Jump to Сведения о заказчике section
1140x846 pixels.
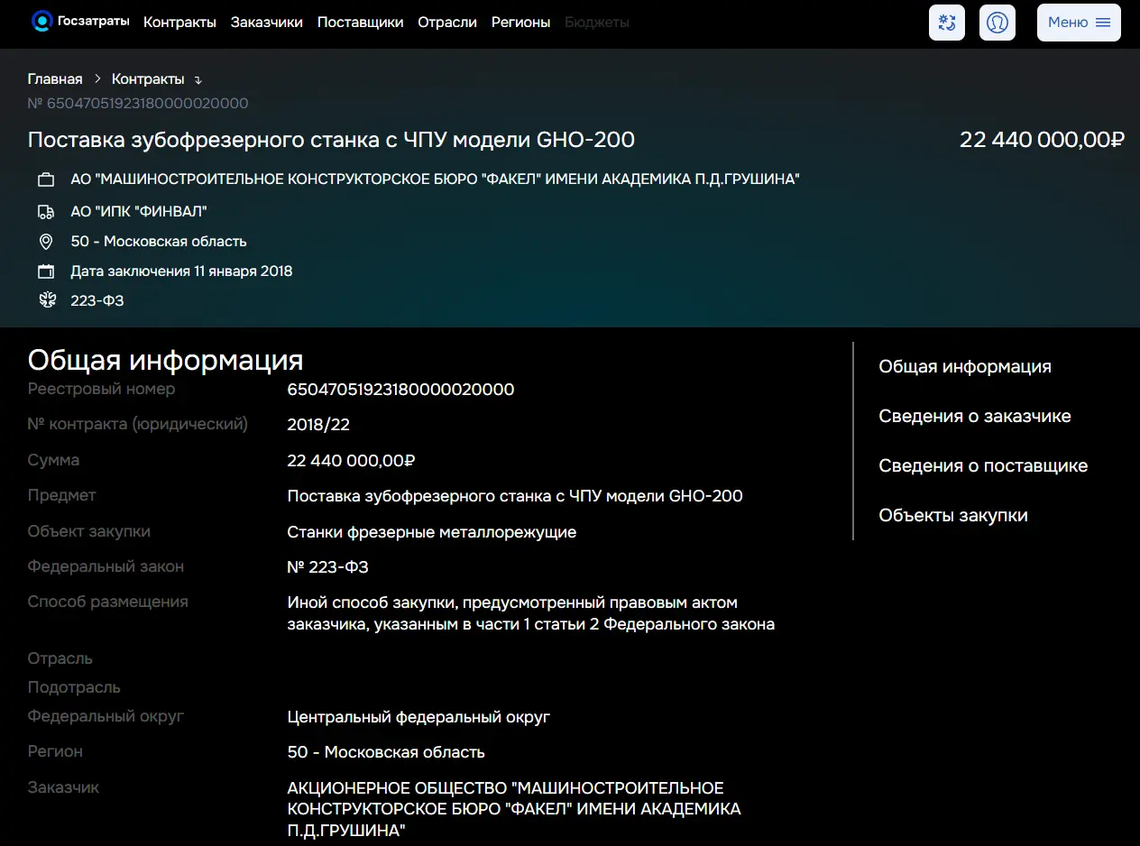pyautogui.click(x=975, y=416)
